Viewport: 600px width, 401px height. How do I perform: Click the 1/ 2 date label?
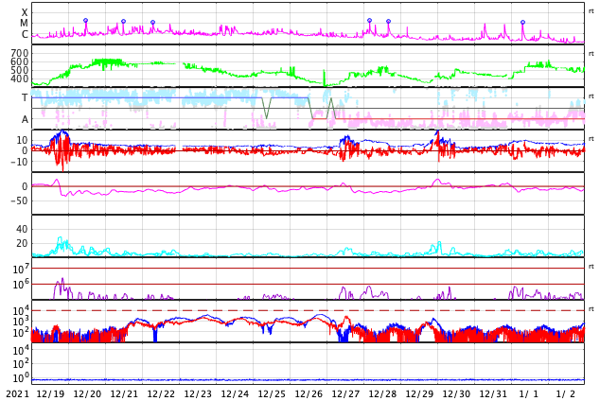[566, 394]
